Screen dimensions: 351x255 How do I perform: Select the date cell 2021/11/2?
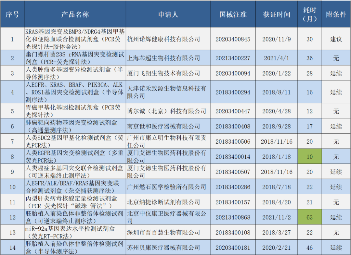tap(277, 217)
